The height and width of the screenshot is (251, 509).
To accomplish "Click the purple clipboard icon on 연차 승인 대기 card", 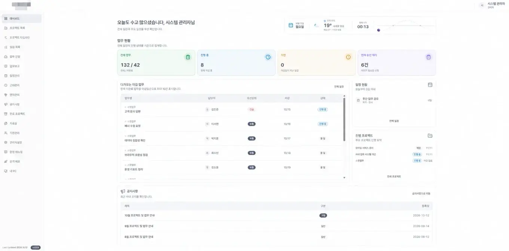I will click(429, 57).
